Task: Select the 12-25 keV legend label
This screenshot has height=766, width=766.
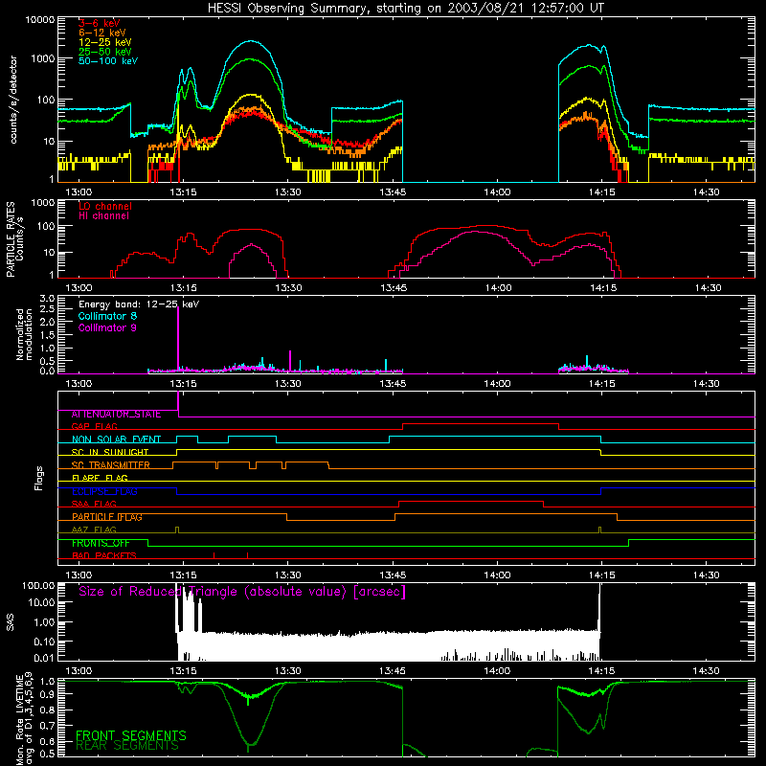Action: [105, 42]
